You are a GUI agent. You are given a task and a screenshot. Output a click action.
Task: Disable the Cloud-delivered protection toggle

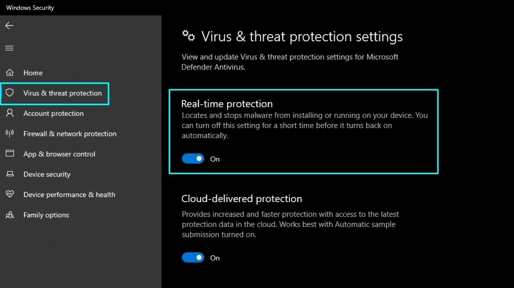193,258
